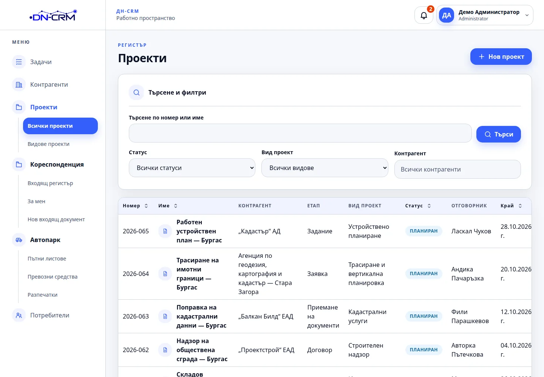Focus the search by number or name field
The image size is (544, 377).
tap(300, 133)
